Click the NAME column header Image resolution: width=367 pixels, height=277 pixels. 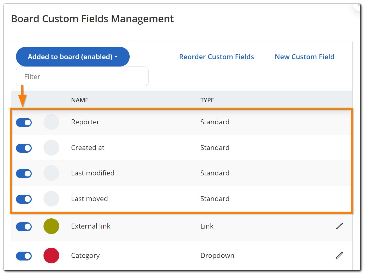[x=80, y=100]
